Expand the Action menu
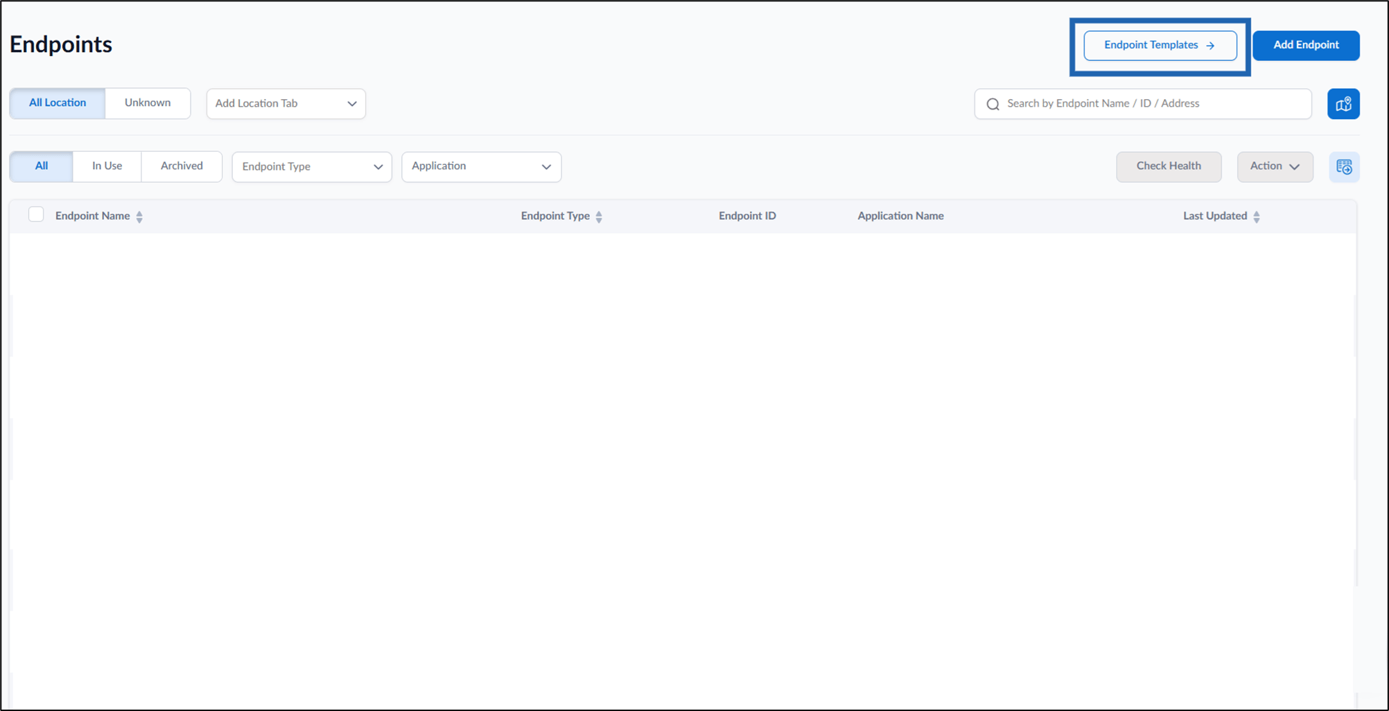The height and width of the screenshot is (711, 1389). pyautogui.click(x=1275, y=166)
